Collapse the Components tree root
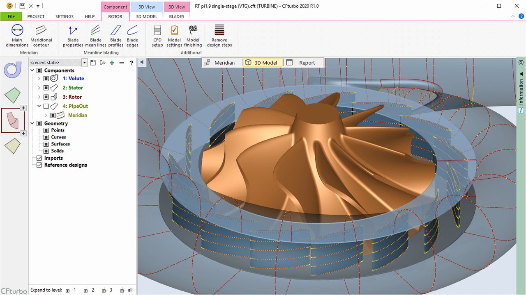The width and height of the screenshot is (526, 295). pyautogui.click(x=32, y=70)
